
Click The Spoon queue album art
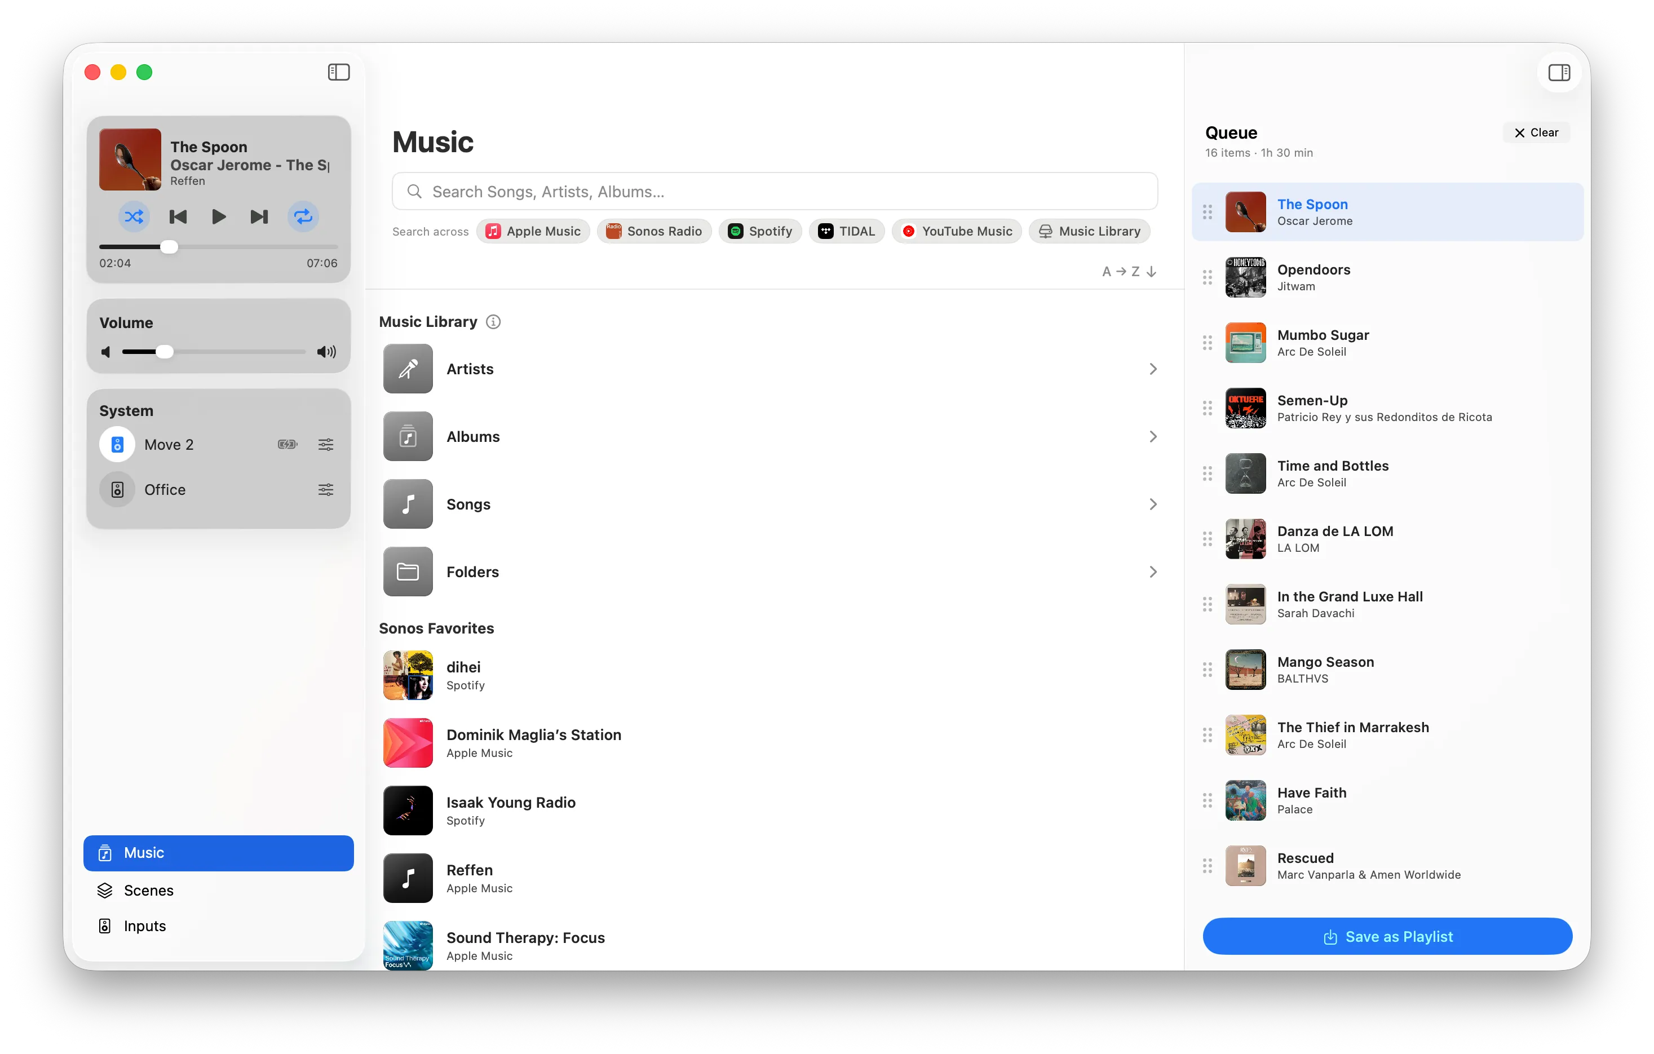coord(1245,212)
